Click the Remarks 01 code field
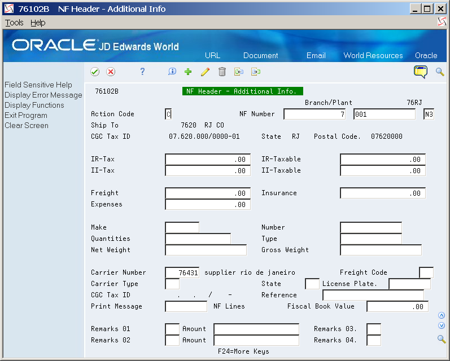 point(172,329)
